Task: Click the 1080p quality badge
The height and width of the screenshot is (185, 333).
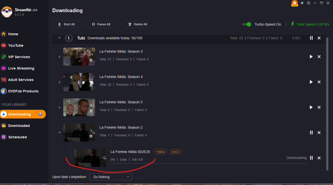Action: 160,152
